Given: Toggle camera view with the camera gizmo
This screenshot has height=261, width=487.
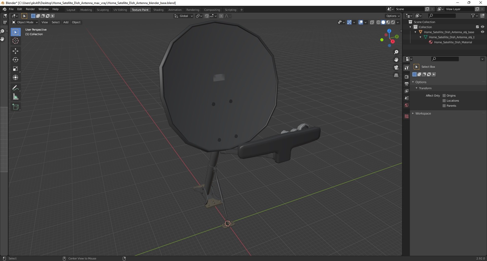Looking at the screenshot, I should click(x=396, y=68).
